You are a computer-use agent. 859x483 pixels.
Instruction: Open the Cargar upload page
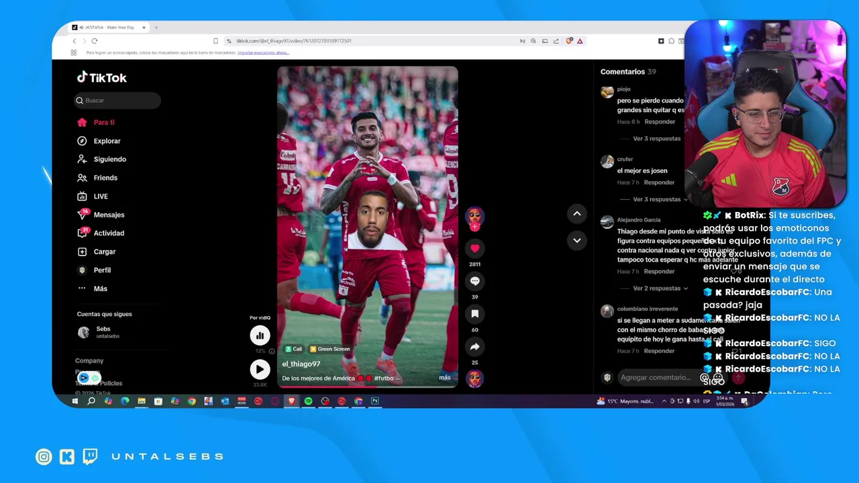(97, 252)
